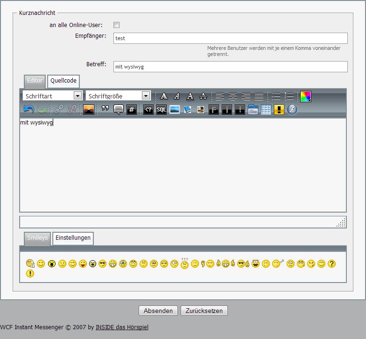Insert Flash content with the Flash icon
This screenshot has height=339, width=366.
(x=292, y=109)
